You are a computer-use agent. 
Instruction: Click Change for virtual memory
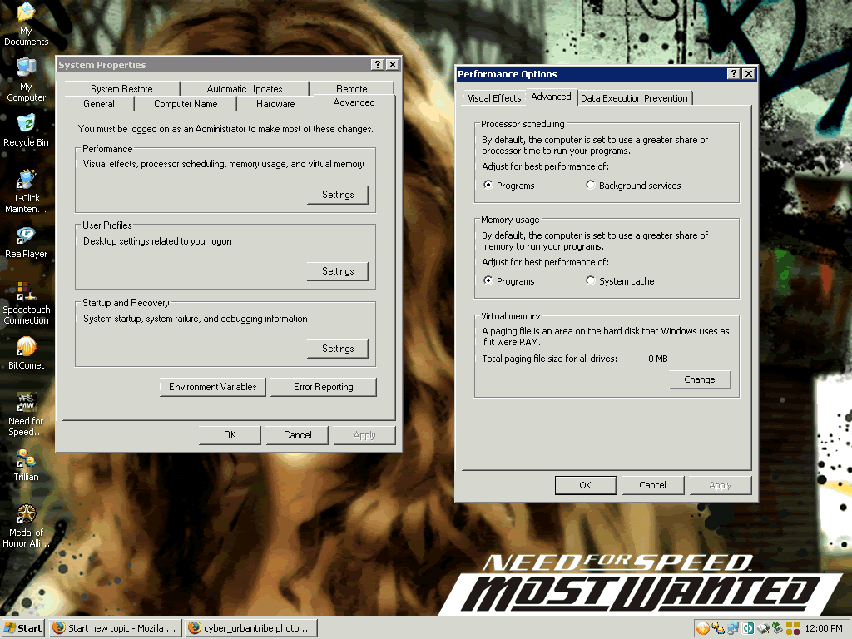(699, 379)
